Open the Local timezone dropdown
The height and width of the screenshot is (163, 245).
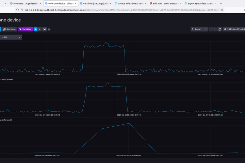(x=199, y=29)
